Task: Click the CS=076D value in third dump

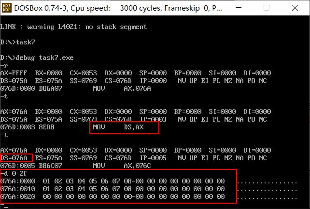Action: click(118, 158)
